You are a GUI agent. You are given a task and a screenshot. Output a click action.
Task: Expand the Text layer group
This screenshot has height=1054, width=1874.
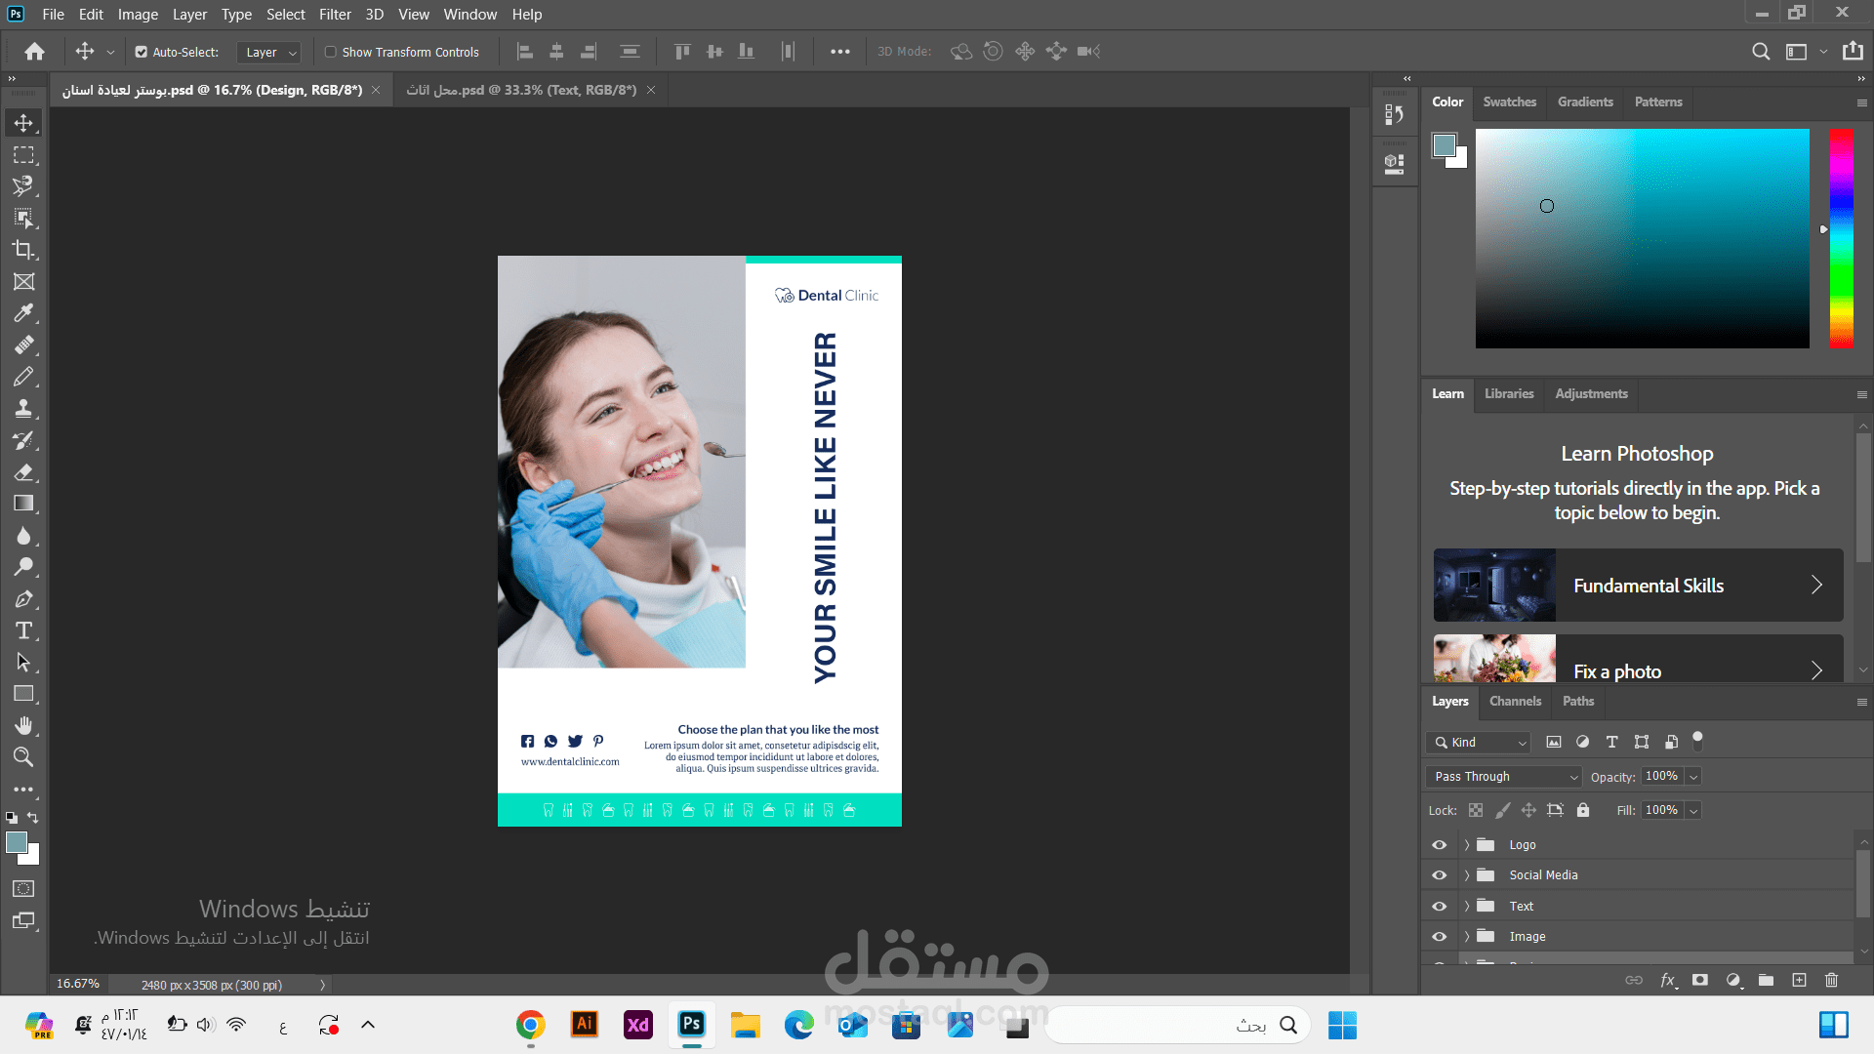tap(1466, 907)
